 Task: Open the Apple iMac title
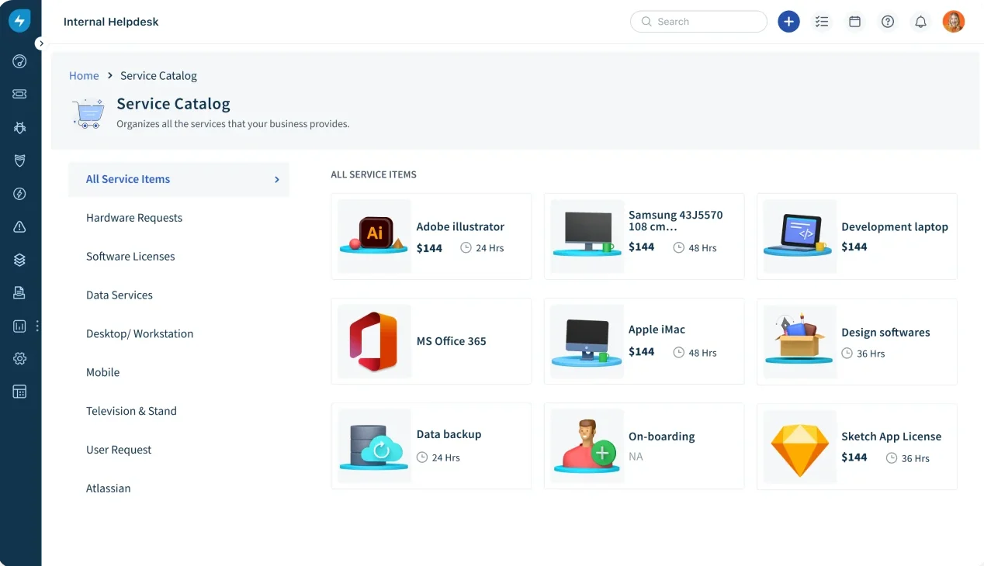657,330
